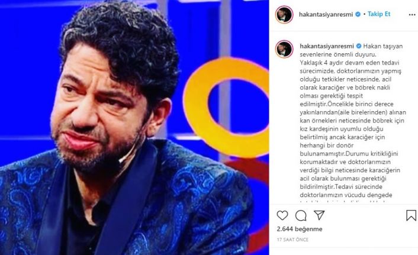View the 2.644 beğenme likes list
This screenshot has height=255, width=418.
pos(300,229)
